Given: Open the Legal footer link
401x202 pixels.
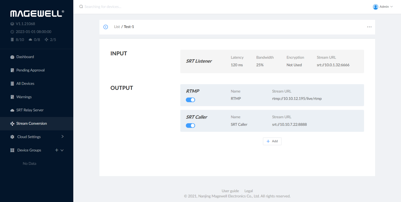Looking at the screenshot, I should (x=248, y=191).
